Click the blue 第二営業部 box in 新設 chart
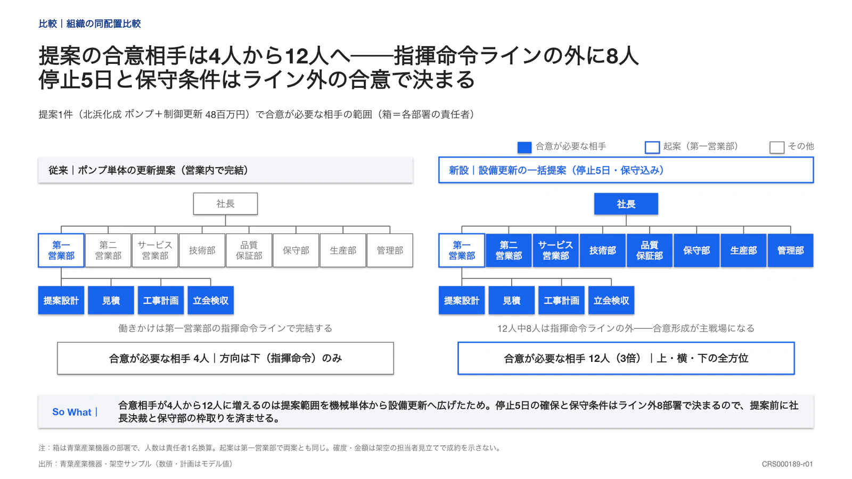Screen dimensions: 852x479 click(509, 250)
